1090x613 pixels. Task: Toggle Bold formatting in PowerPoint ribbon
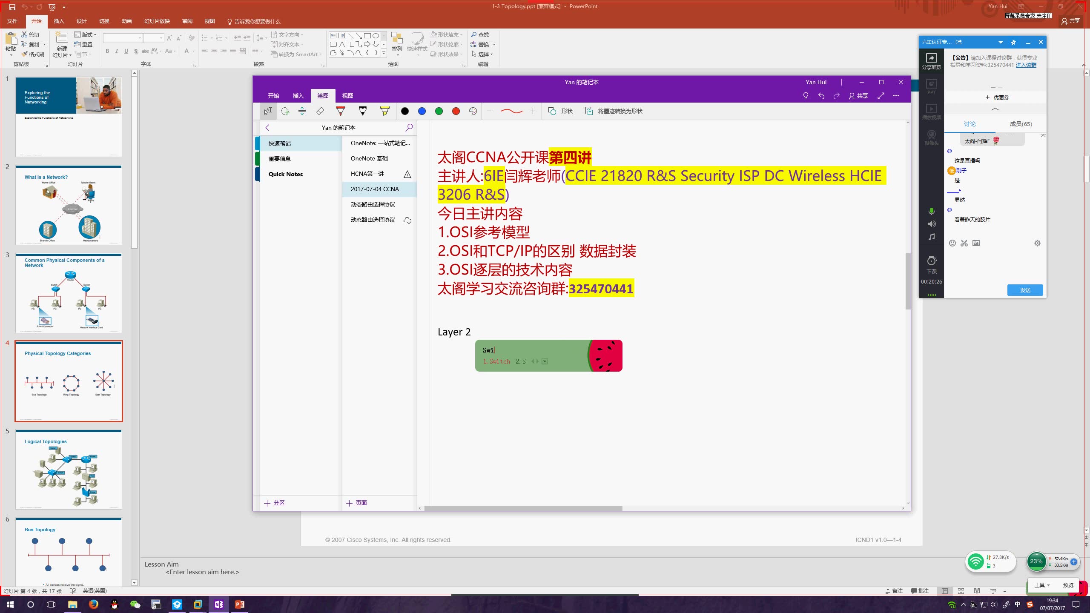click(106, 51)
